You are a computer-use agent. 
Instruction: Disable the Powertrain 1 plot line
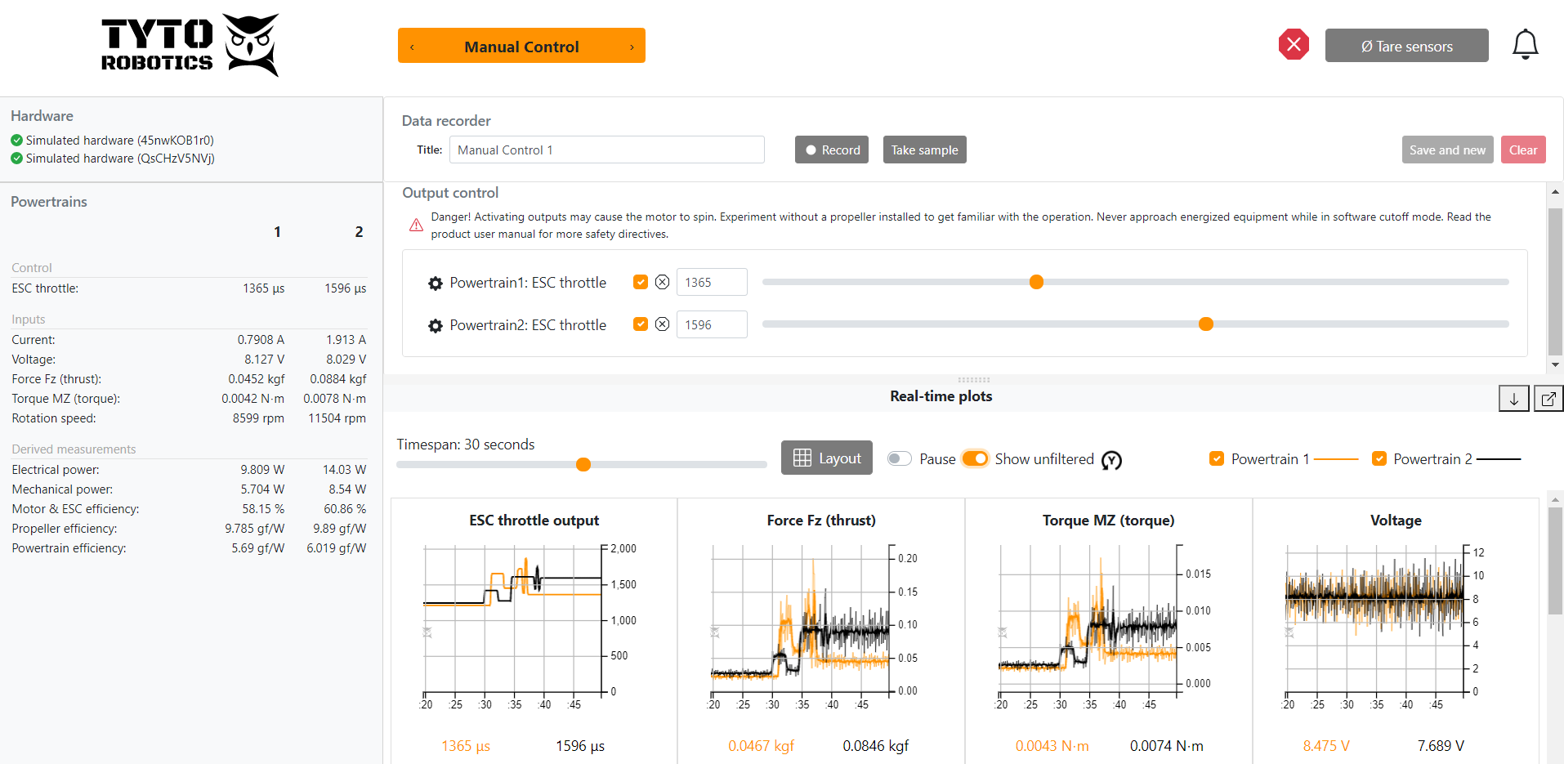(x=1218, y=458)
